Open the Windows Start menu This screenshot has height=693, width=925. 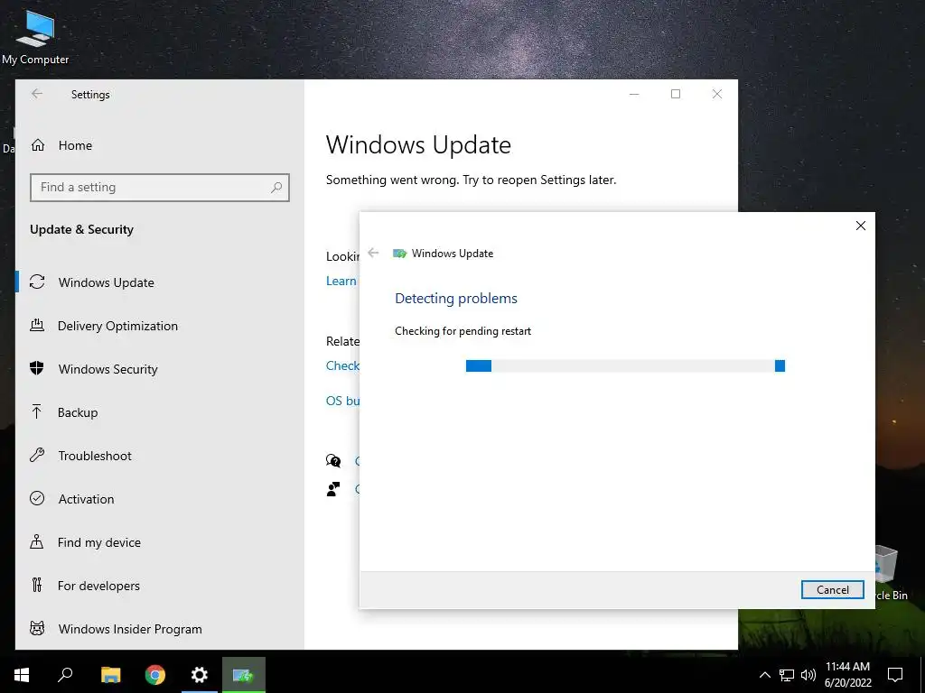[22, 675]
